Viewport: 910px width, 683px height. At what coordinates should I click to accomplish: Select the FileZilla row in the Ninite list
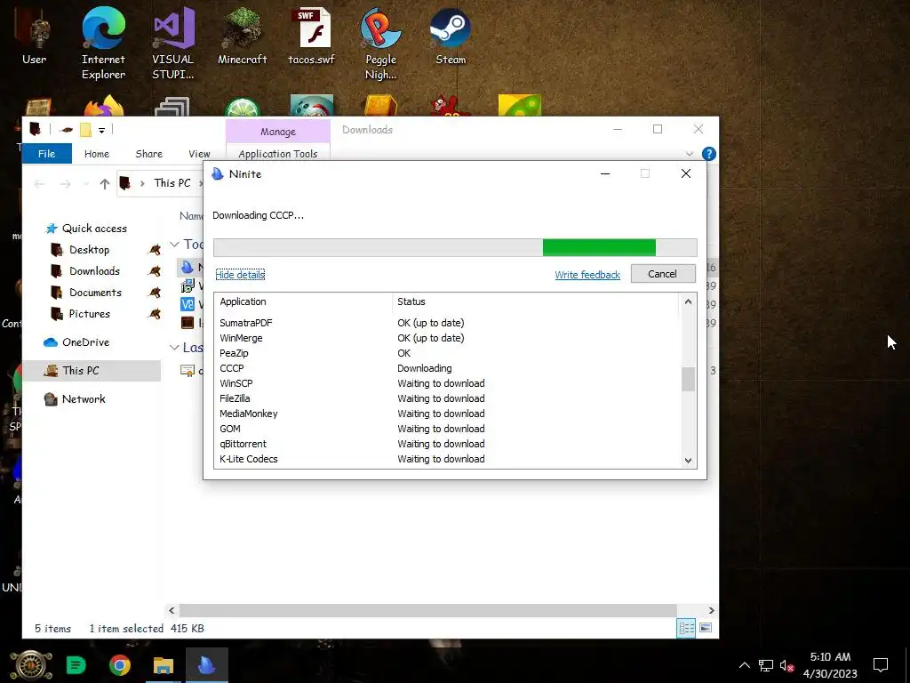(446, 398)
